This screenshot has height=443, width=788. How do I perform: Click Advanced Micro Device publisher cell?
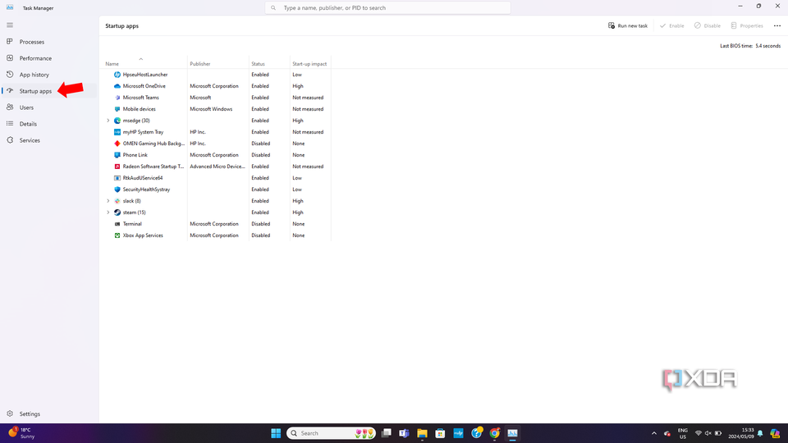[217, 167]
